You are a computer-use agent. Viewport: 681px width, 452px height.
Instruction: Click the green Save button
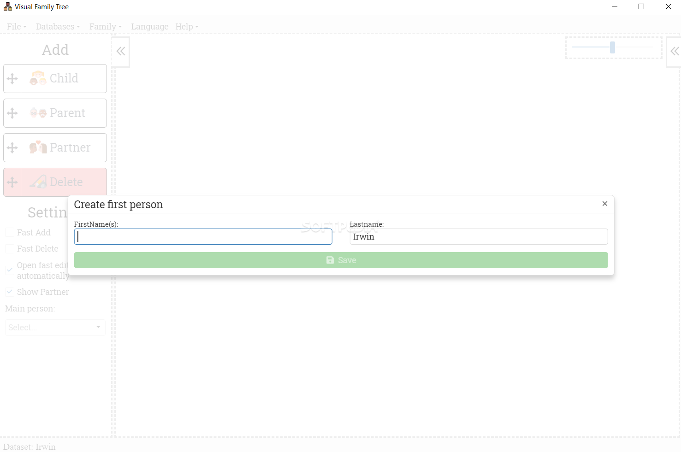click(341, 260)
